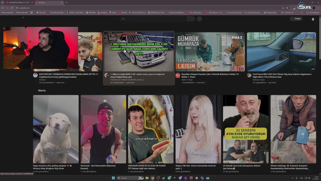
Task: Open the second Other bookmarks folder
Action: pos(22,12)
